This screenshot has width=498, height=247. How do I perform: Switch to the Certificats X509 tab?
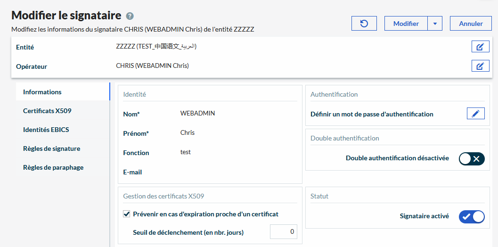(x=47, y=111)
